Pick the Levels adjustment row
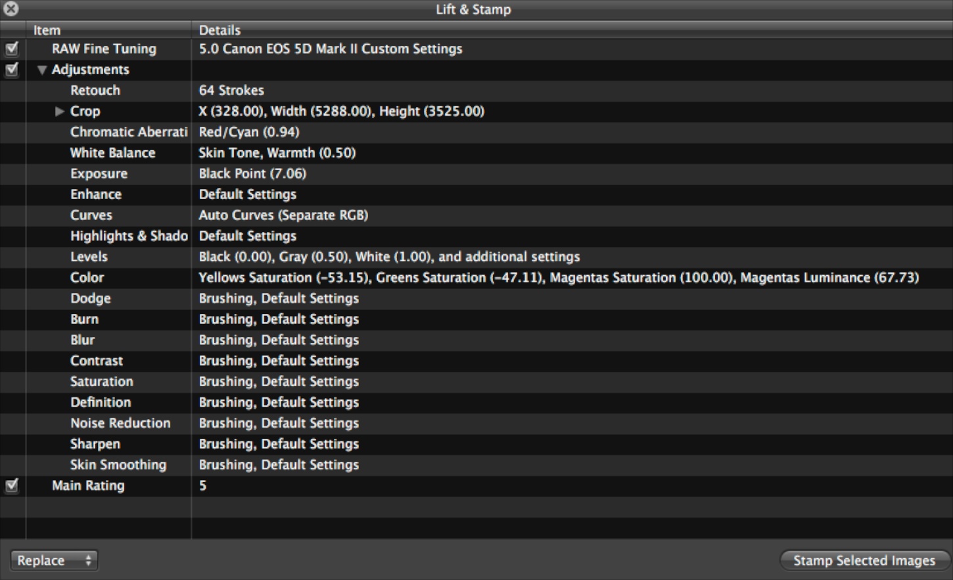 [x=89, y=257]
